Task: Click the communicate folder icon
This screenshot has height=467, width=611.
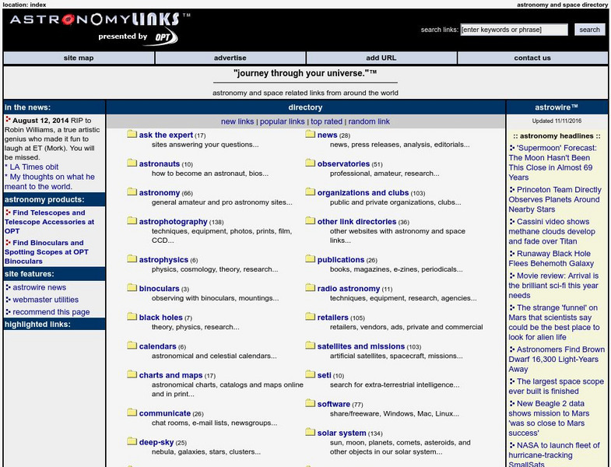Action: [x=132, y=413]
